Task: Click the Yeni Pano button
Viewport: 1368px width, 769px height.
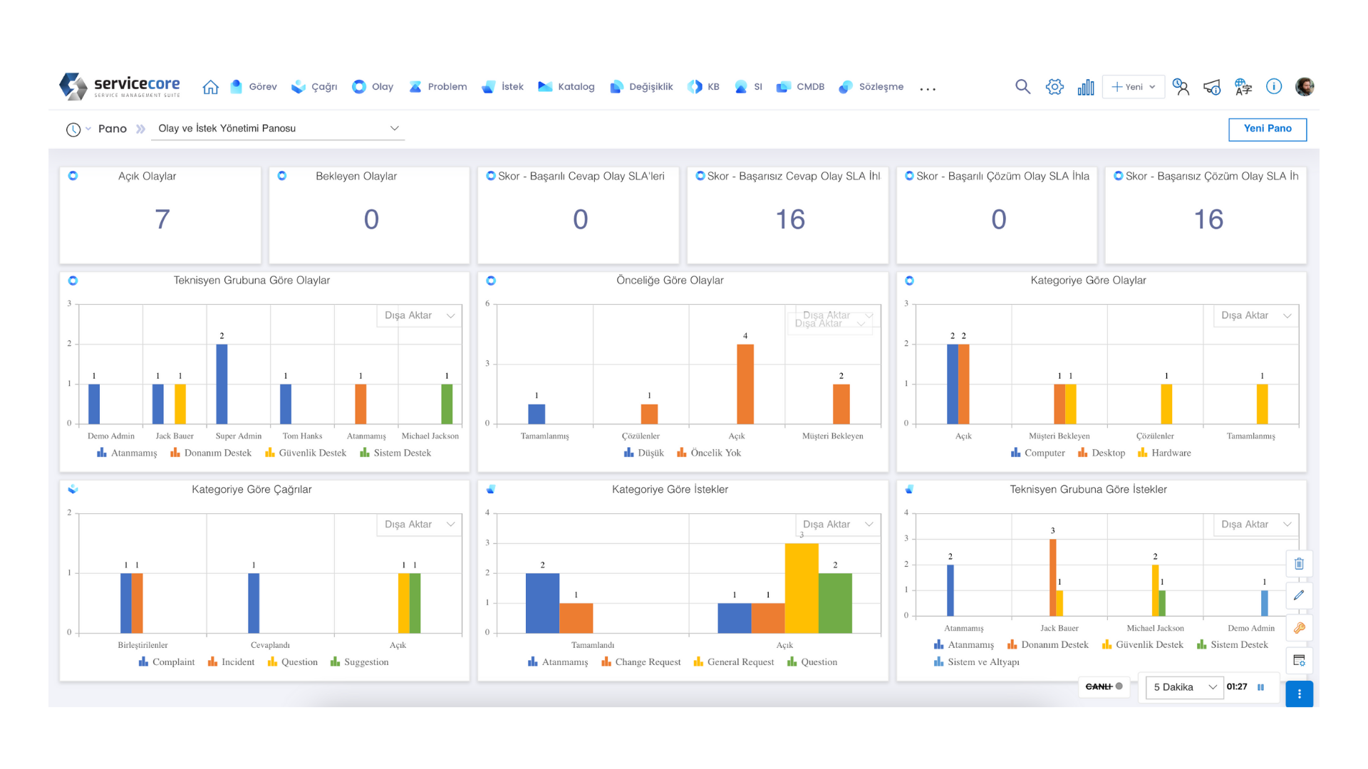Action: [1267, 129]
